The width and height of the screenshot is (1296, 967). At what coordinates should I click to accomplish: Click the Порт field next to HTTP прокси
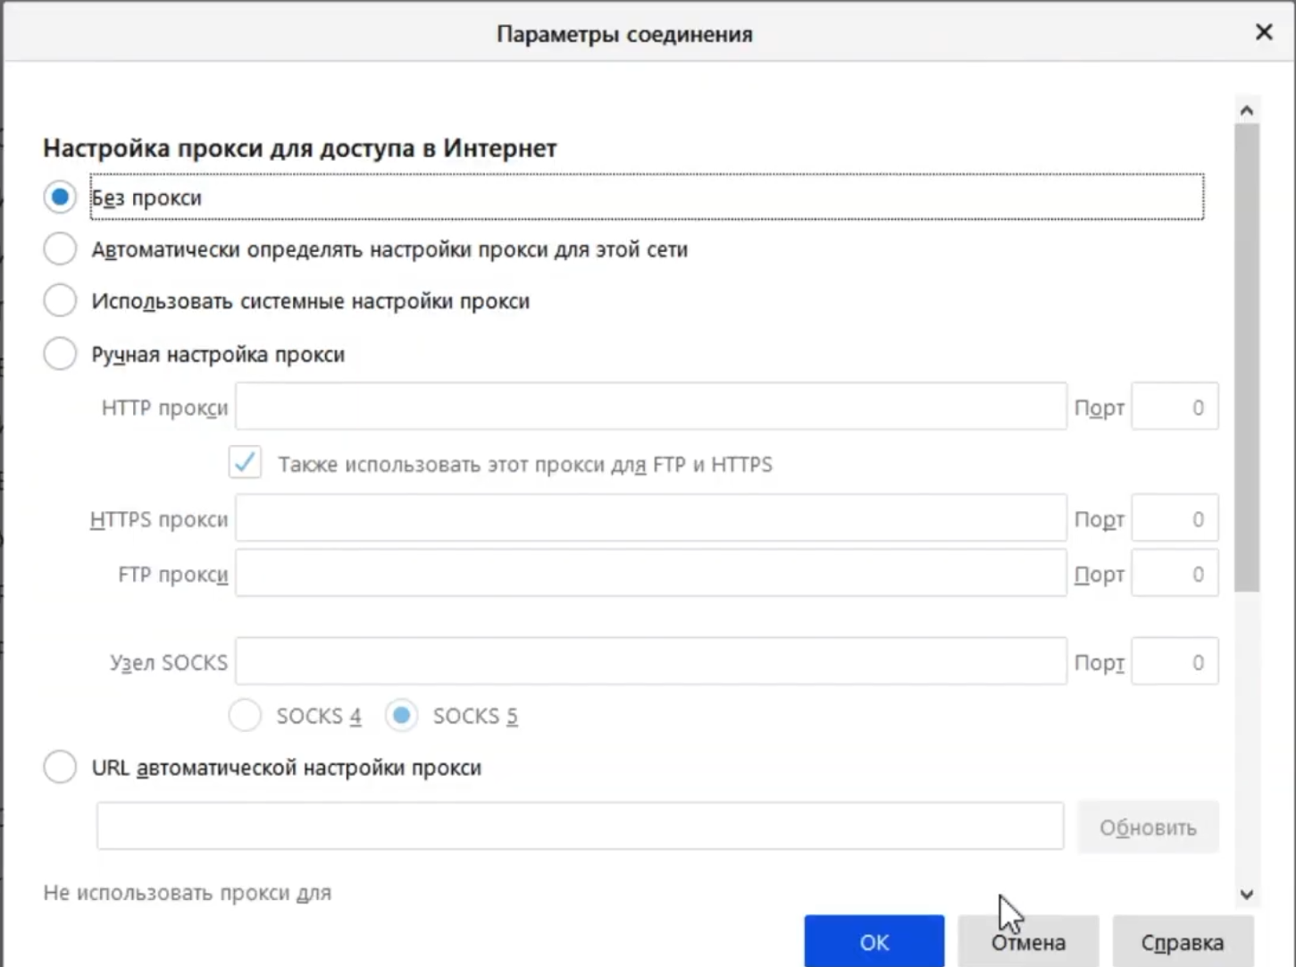pos(1175,407)
